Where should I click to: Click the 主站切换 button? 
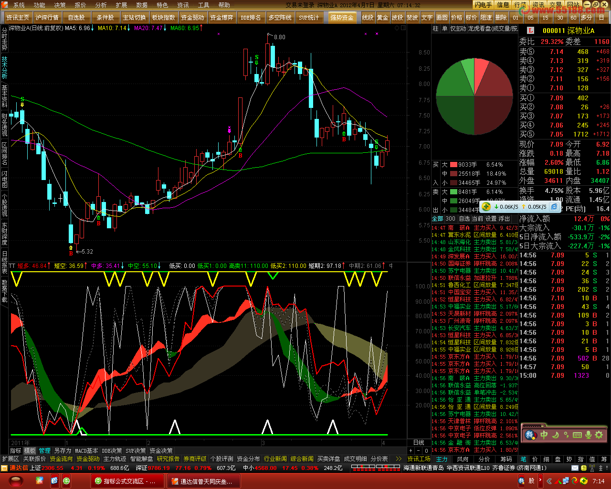tap(134, 18)
